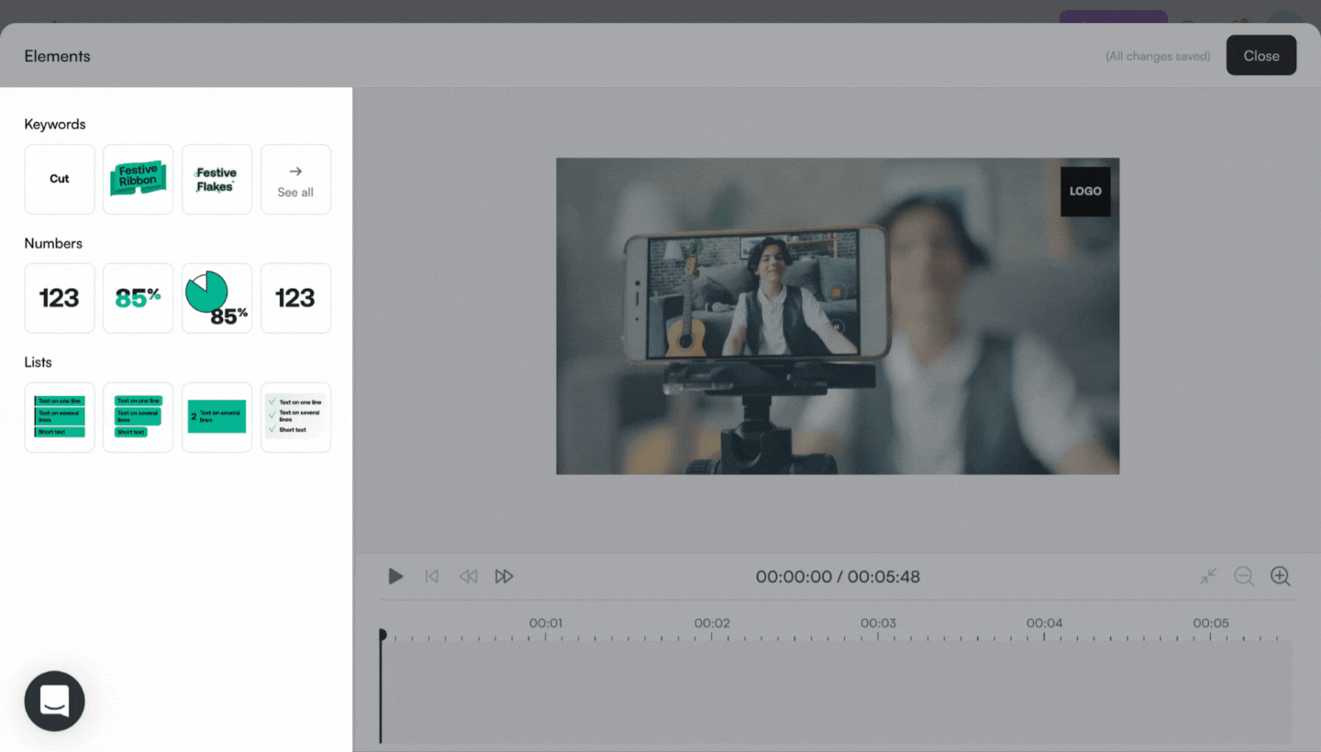Click the video preview frame
Screen dimensions: 1321x752
(x=838, y=315)
